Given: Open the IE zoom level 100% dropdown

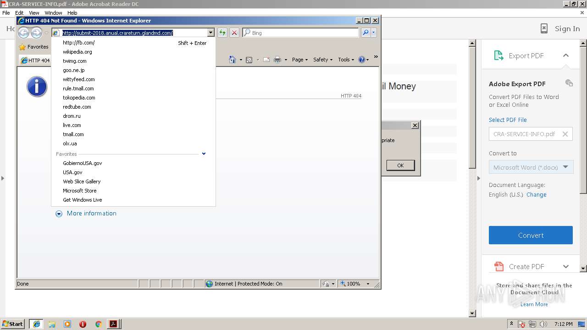Looking at the screenshot, I should (x=368, y=284).
